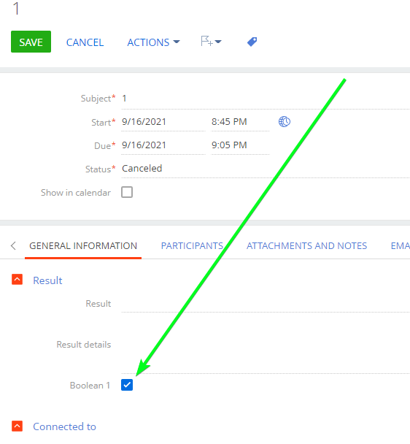Click the Start date field 9/16/2021
This screenshot has height=444, width=410.
coord(163,122)
